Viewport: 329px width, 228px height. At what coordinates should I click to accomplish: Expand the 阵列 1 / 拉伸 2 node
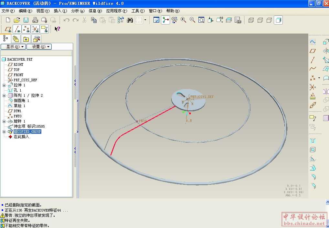4,95
